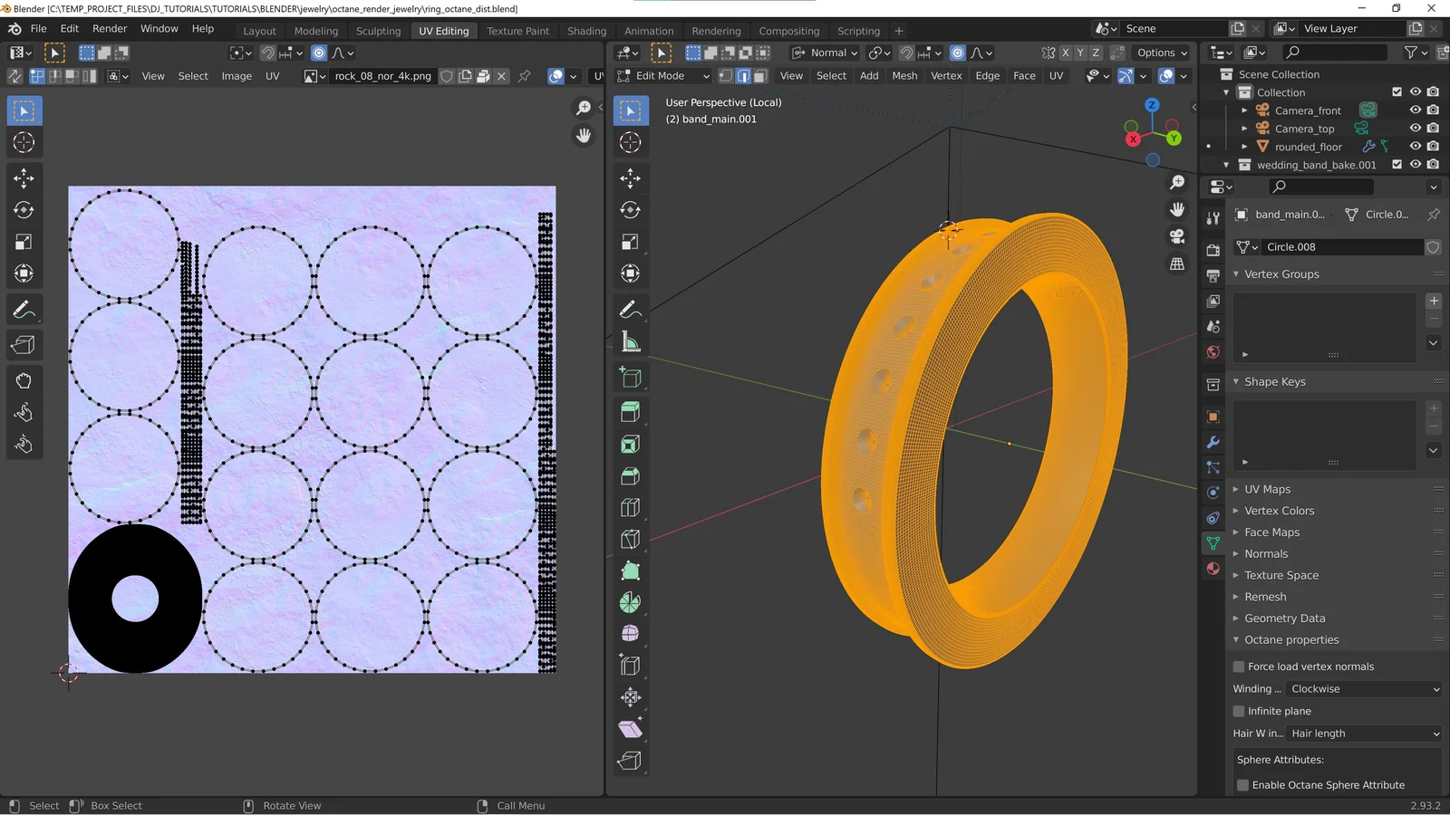Hide rounded_floor in the viewport
The width and height of the screenshot is (1450, 815).
pos(1415,146)
